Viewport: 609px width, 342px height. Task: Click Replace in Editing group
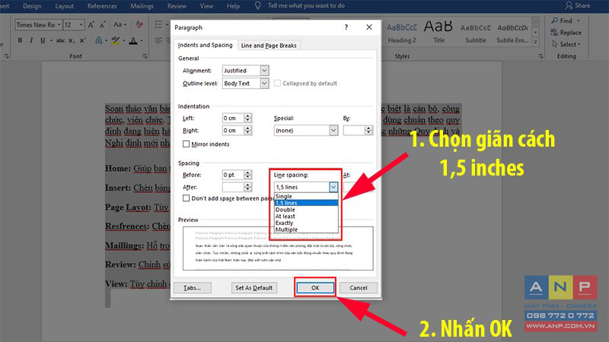566,33
